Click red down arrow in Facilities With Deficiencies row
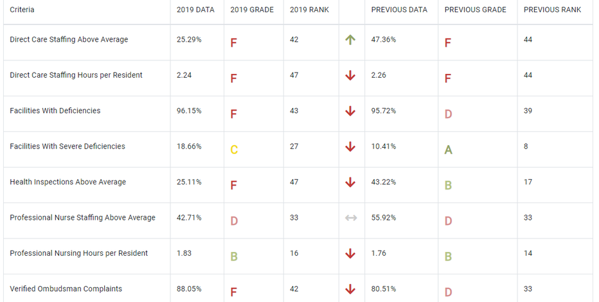This screenshot has width=599, height=302. [x=350, y=111]
